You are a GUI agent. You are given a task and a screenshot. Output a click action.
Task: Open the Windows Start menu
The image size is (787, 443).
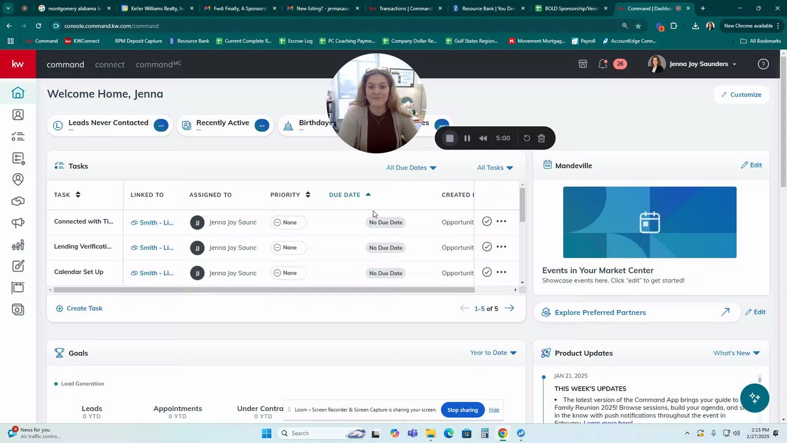point(266,433)
